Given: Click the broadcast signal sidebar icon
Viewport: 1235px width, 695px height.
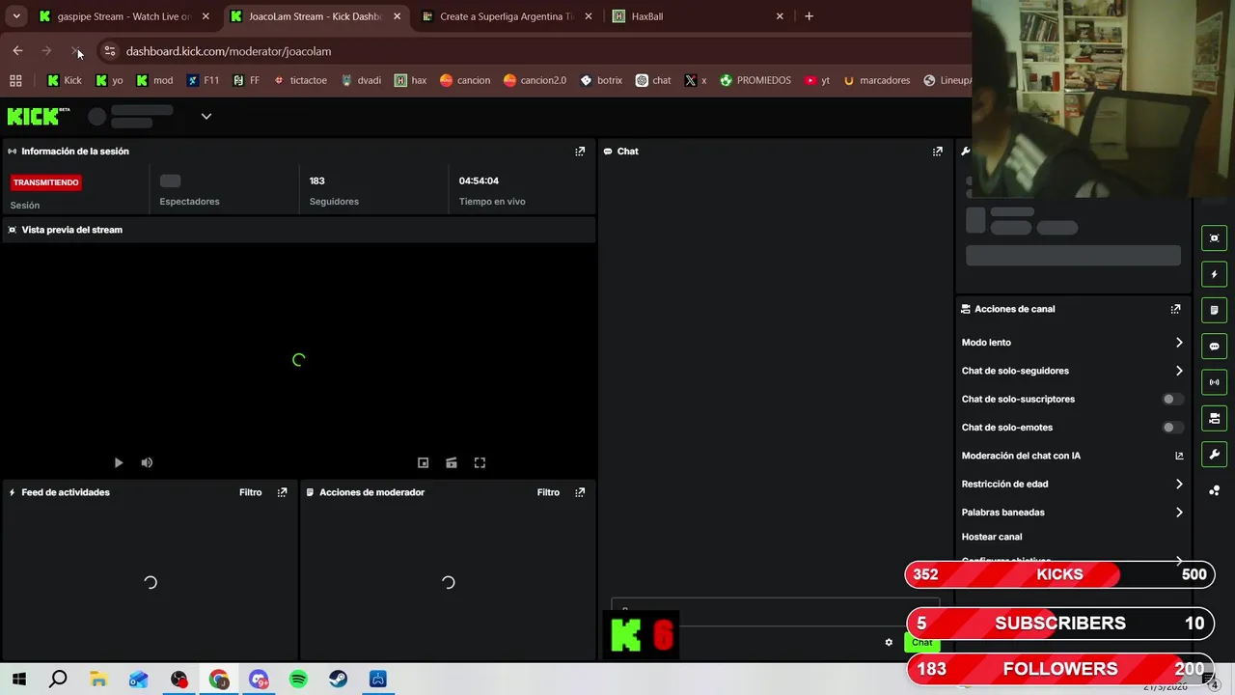Looking at the screenshot, I should coord(1214,382).
